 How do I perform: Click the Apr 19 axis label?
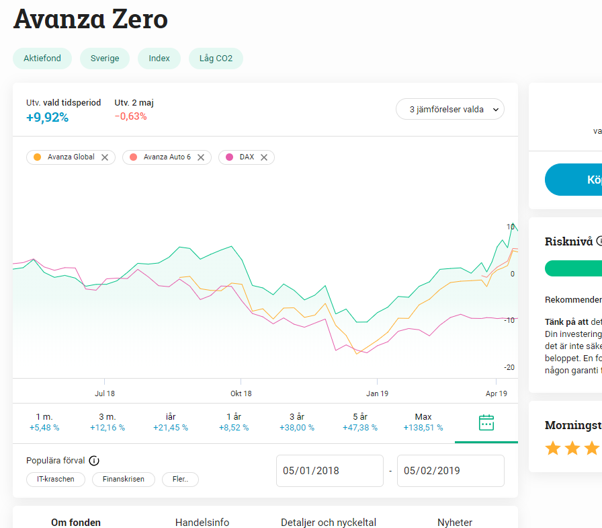coord(496,393)
